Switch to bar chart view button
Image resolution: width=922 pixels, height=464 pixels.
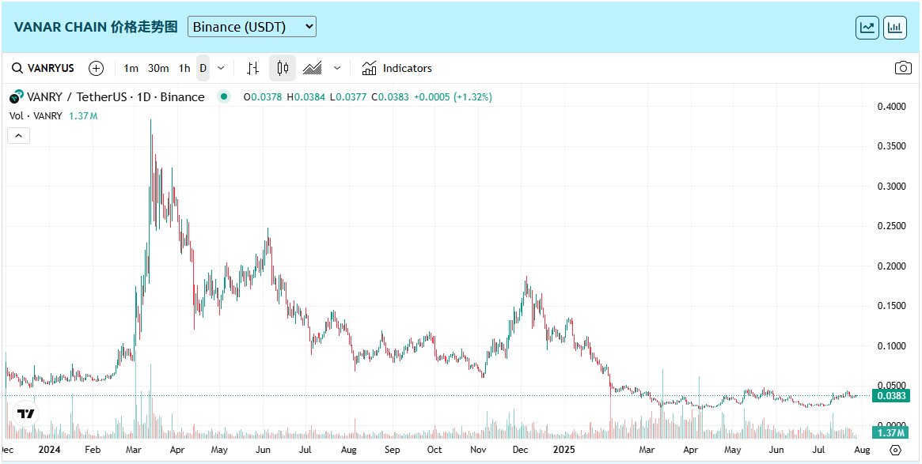pyautogui.click(x=895, y=28)
